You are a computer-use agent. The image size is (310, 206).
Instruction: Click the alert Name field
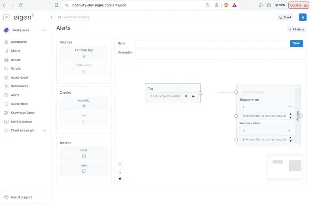pyautogui.click(x=211, y=43)
